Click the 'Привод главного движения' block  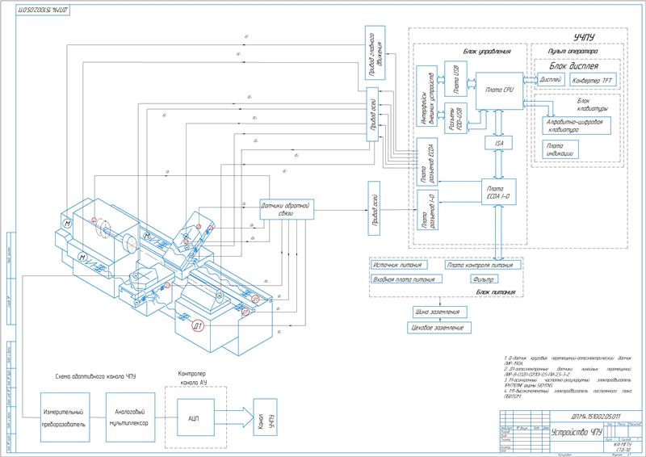pos(375,52)
